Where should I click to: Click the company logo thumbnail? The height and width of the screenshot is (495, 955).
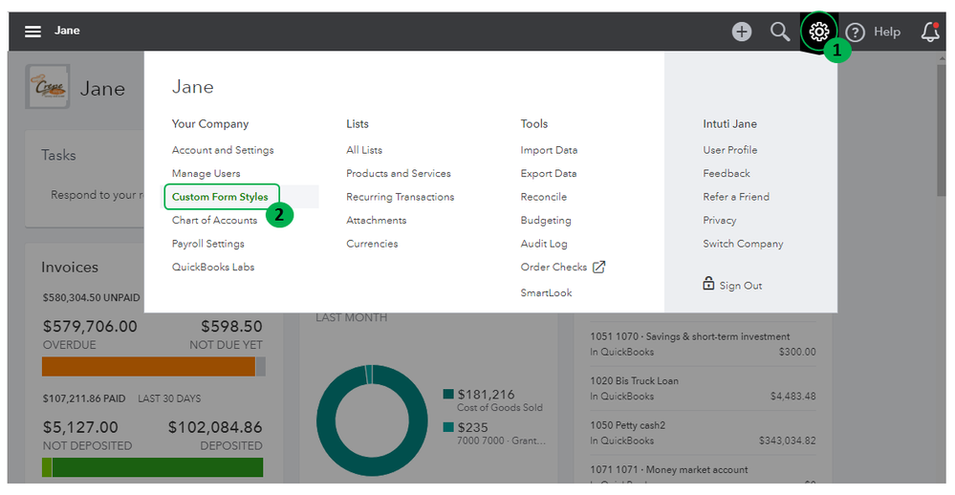tap(48, 87)
